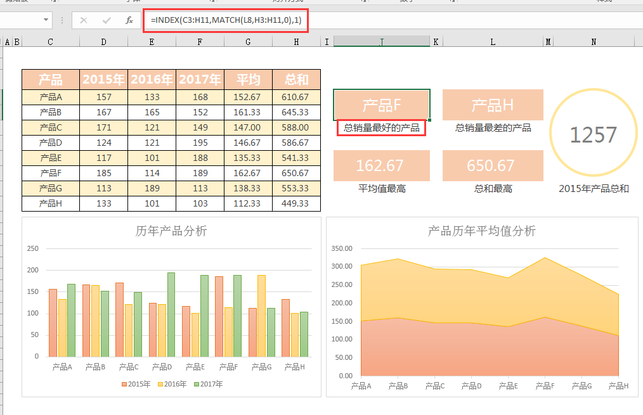Select cell with value 147.00

tap(248, 127)
